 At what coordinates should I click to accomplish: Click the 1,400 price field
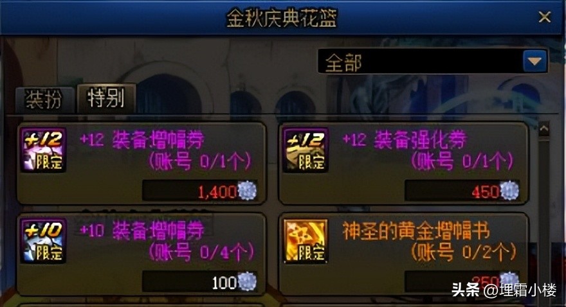(200, 191)
